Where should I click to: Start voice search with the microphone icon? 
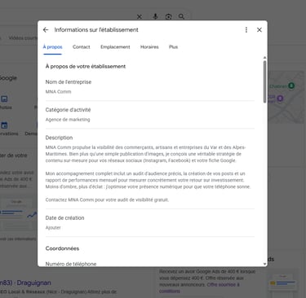(155, 16)
